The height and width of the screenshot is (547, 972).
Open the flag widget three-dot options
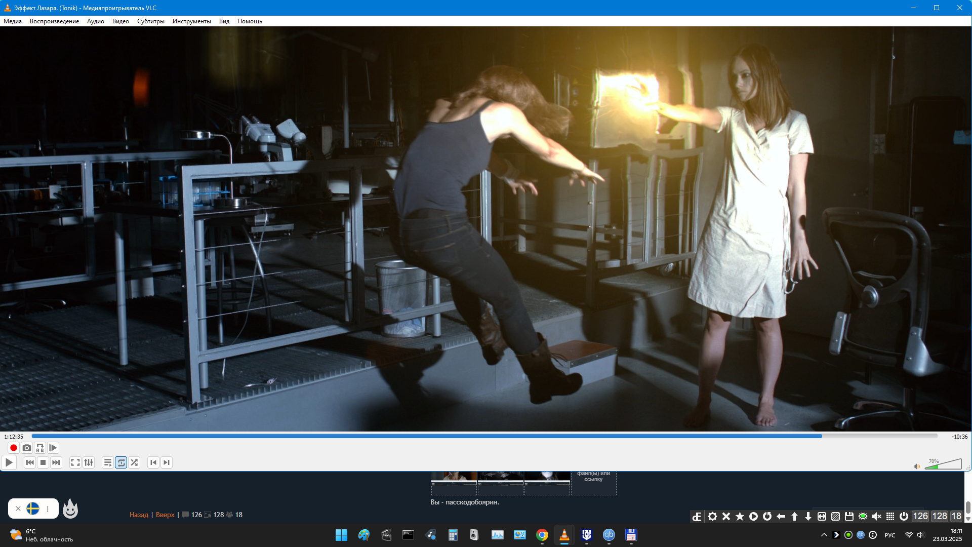point(48,509)
